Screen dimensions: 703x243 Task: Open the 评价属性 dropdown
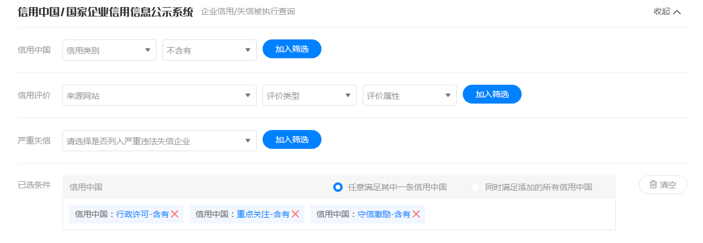pyautogui.click(x=410, y=95)
